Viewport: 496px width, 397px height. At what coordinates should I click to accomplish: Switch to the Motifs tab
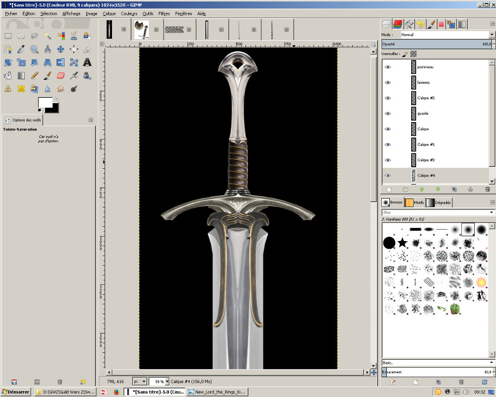pyautogui.click(x=414, y=202)
